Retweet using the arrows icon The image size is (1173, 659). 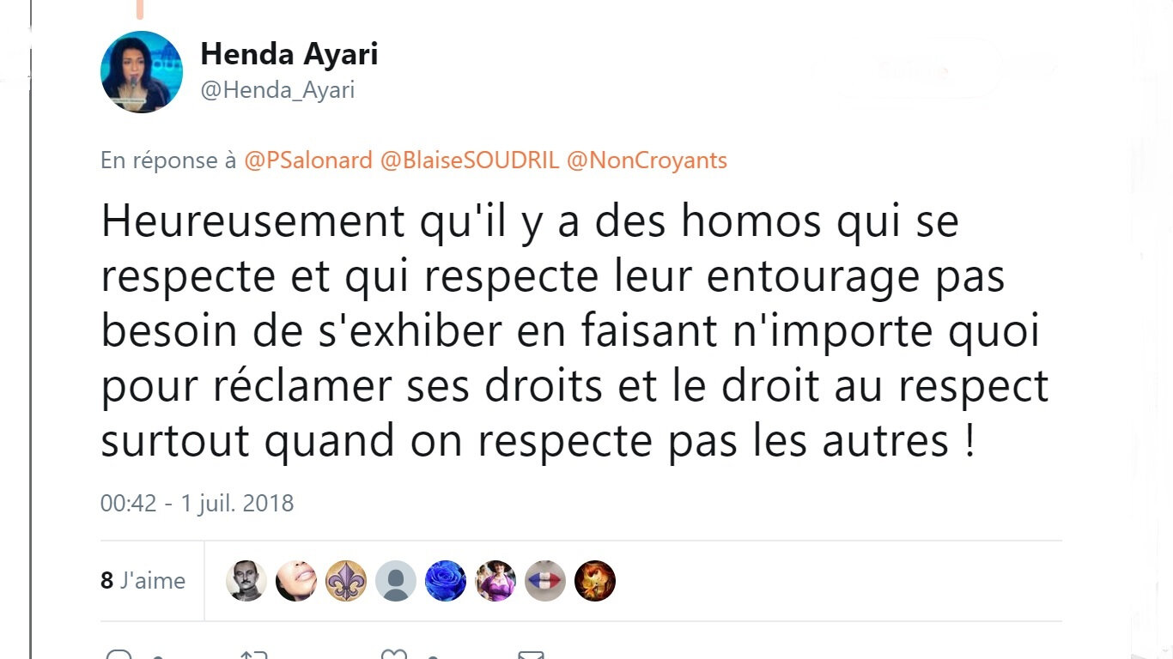(254, 655)
